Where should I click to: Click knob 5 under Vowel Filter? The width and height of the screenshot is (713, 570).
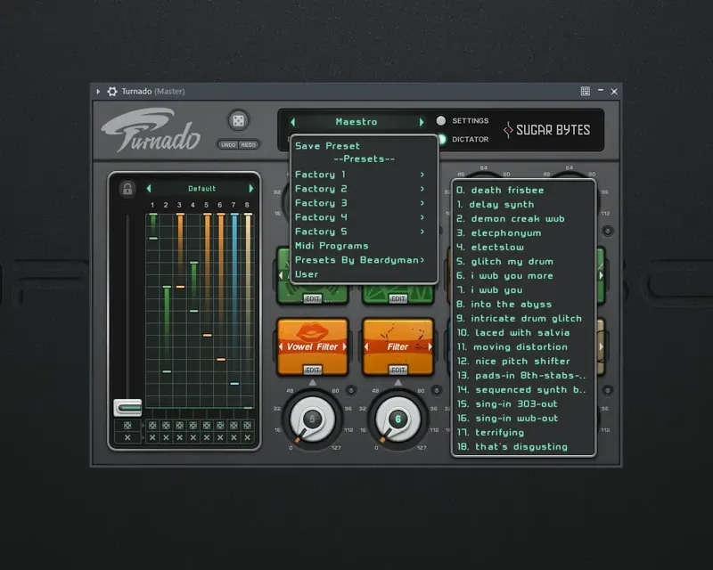(313, 419)
